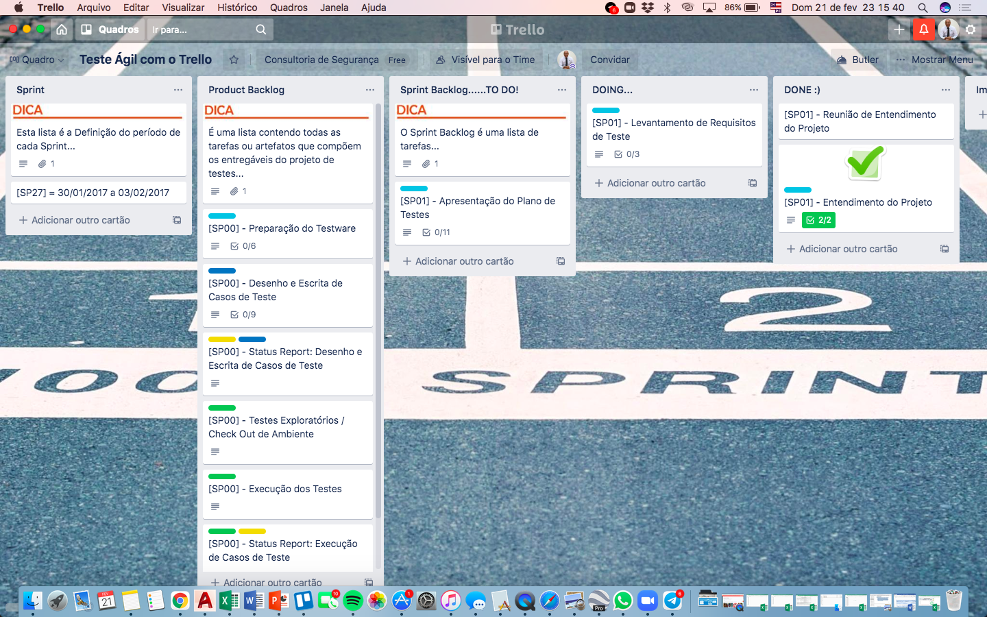This screenshot has height=617, width=987.
Task: Open Spotify from the Dock
Action: coord(353,601)
